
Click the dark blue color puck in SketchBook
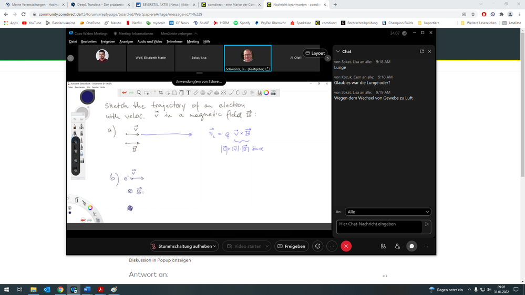point(87,97)
